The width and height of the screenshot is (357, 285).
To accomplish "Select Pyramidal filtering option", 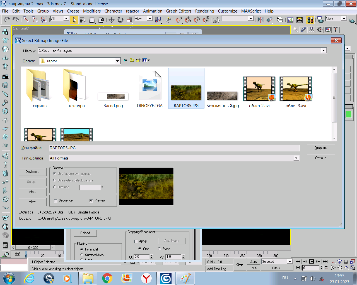I will [82, 249].
